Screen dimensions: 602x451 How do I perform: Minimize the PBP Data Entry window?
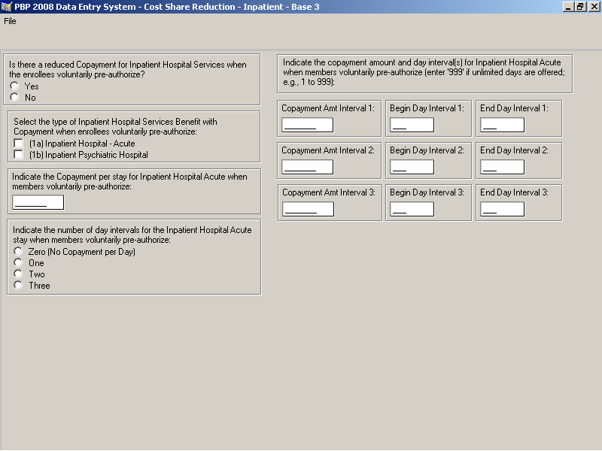[568, 7]
